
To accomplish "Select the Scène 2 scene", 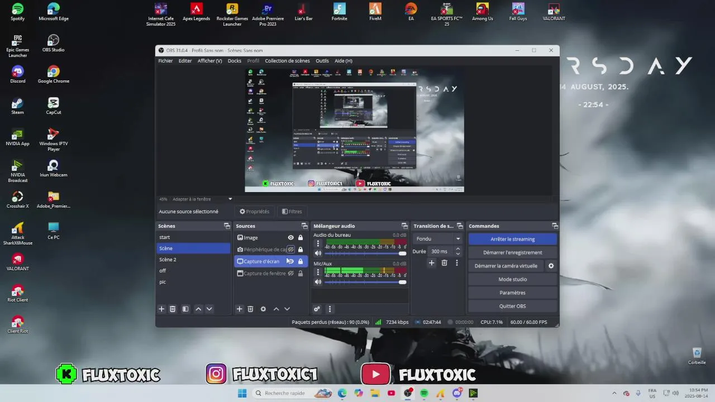I will coord(193,260).
